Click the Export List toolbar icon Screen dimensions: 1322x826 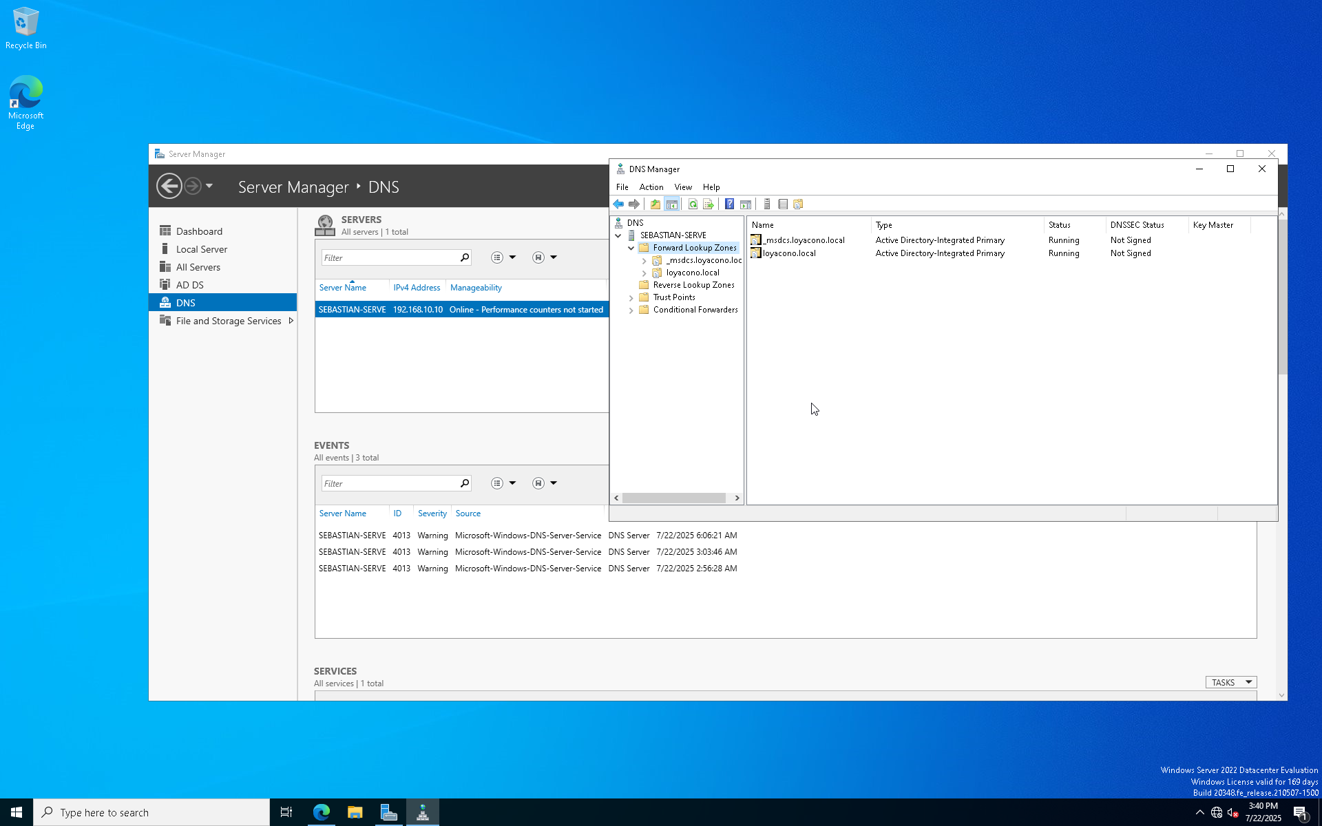coord(708,204)
